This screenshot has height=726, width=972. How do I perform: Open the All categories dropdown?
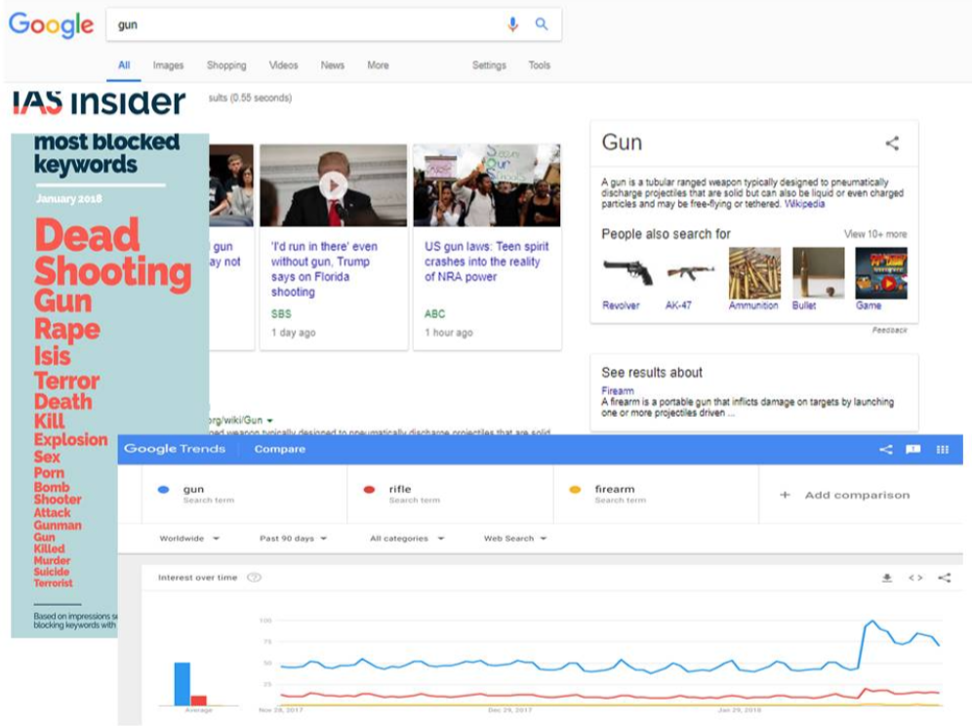(x=407, y=538)
